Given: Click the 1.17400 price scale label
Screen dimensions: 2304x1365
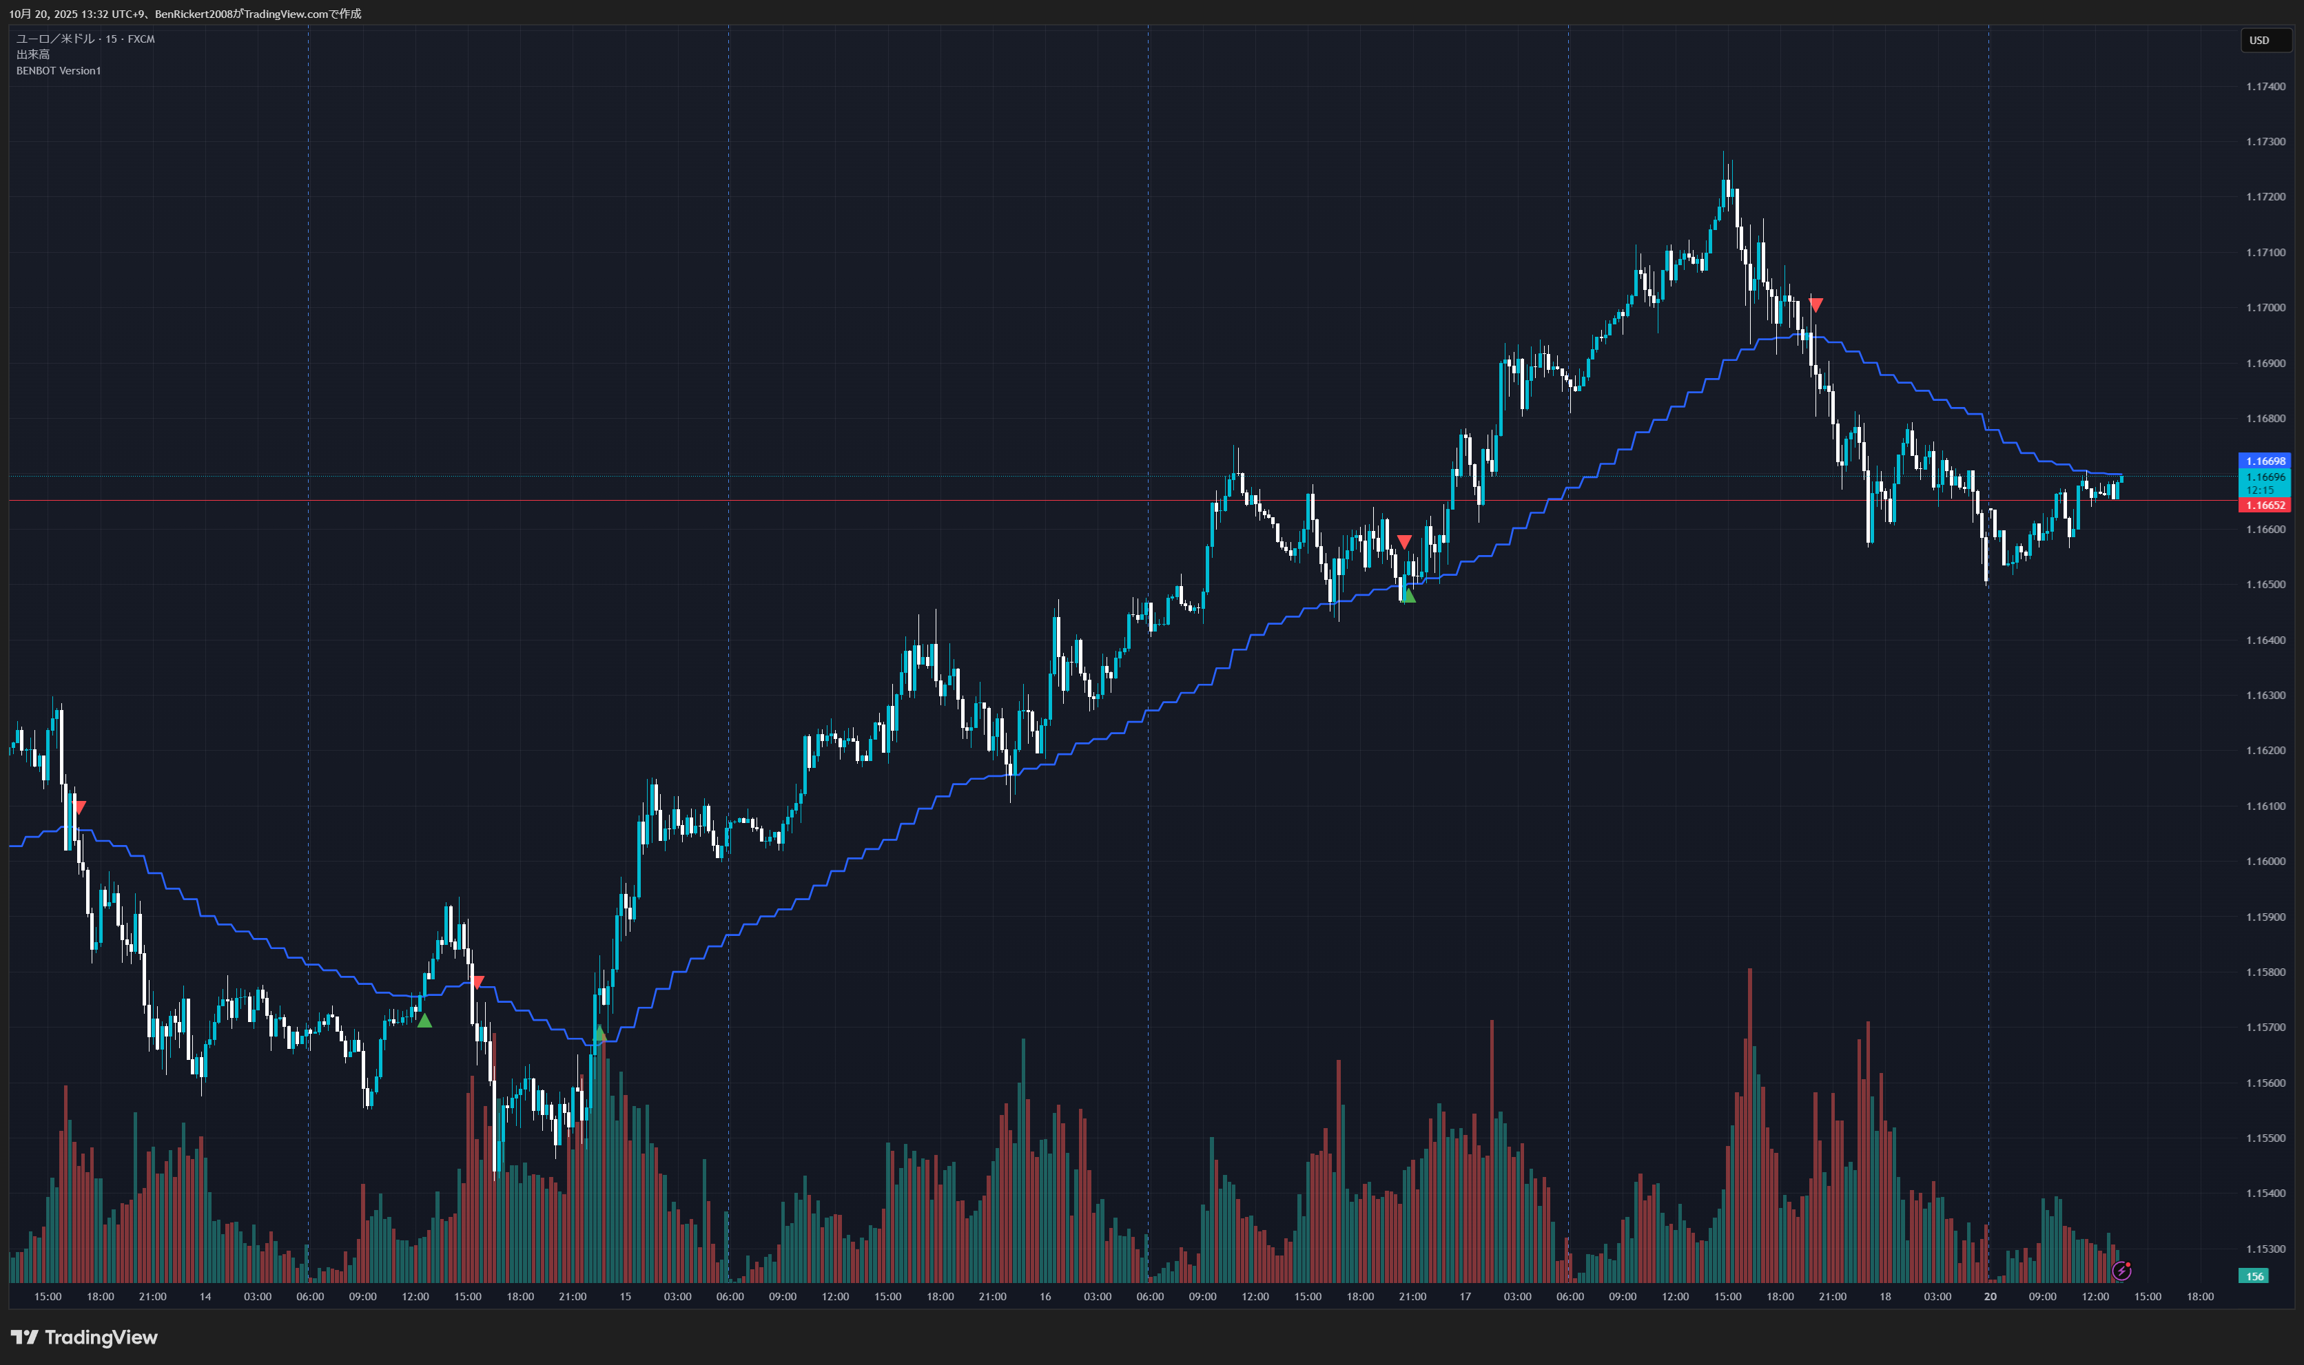Looking at the screenshot, I should (2265, 87).
